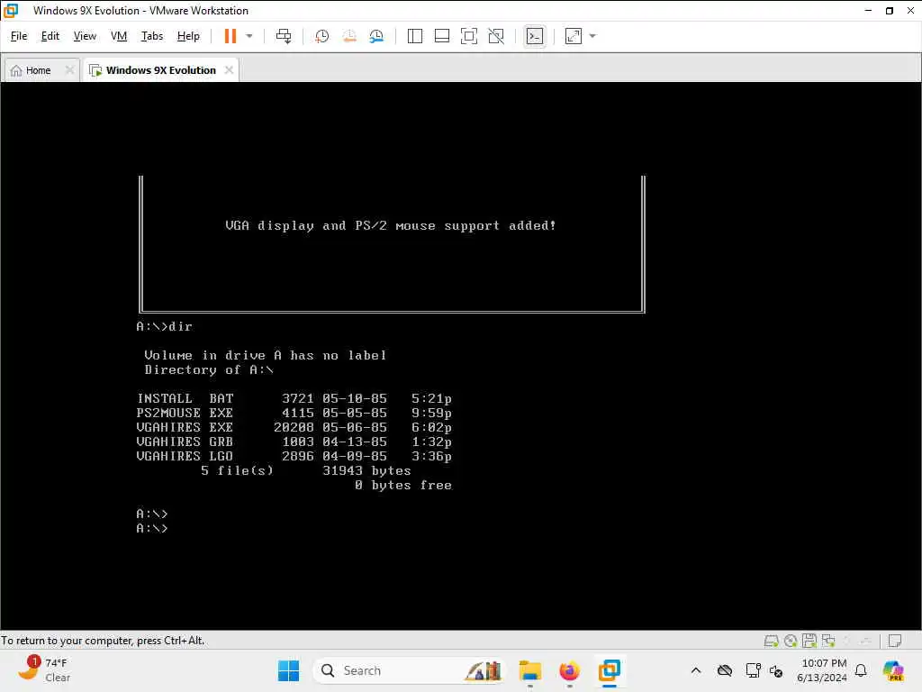Open the Help menu

pyautogui.click(x=188, y=36)
